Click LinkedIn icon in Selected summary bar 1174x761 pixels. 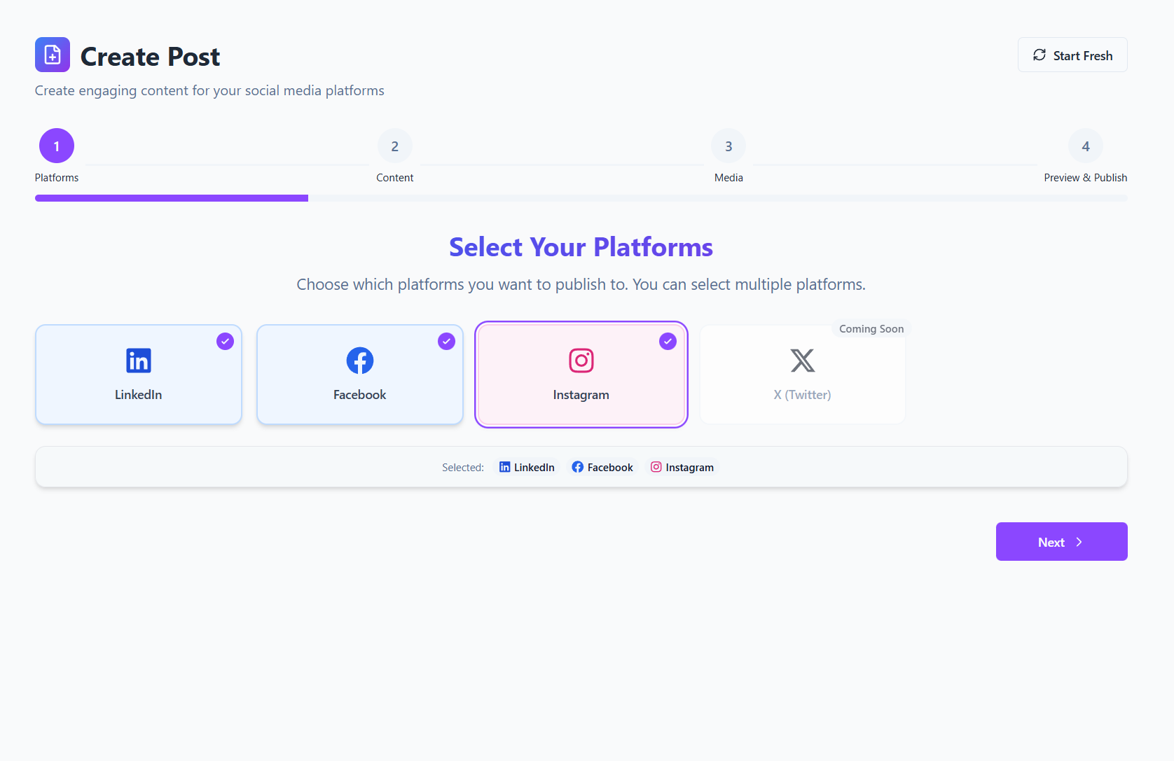[504, 467]
